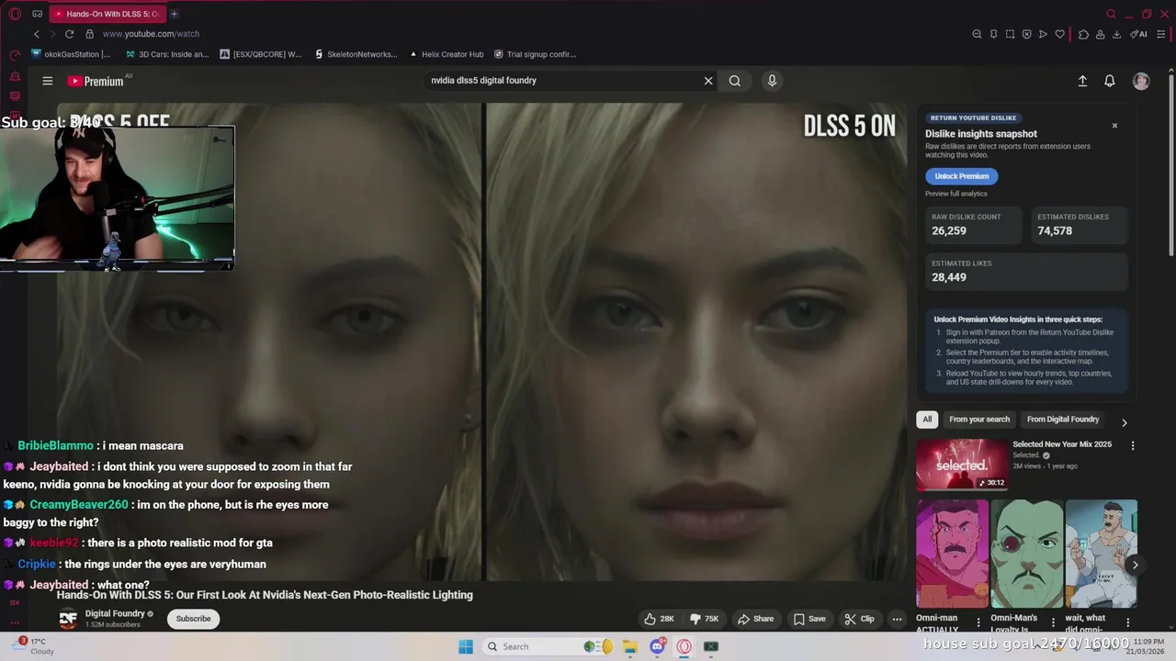Image resolution: width=1176 pixels, height=661 pixels.
Task: Select the From your search chip
Action: coord(979,420)
